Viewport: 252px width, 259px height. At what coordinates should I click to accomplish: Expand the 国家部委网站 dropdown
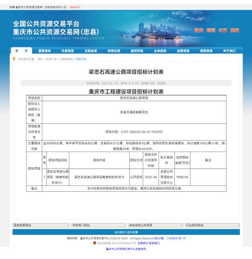pyautogui.click(x=41, y=225)
